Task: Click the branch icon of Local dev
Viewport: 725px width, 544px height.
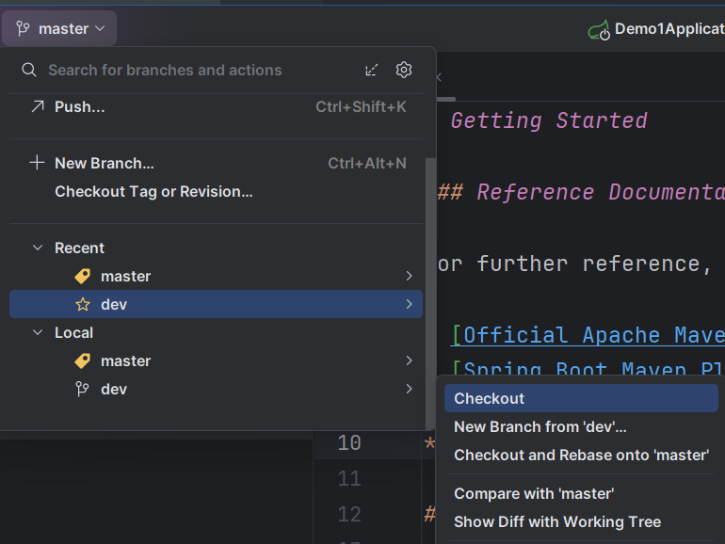Action: click(82, 389)
